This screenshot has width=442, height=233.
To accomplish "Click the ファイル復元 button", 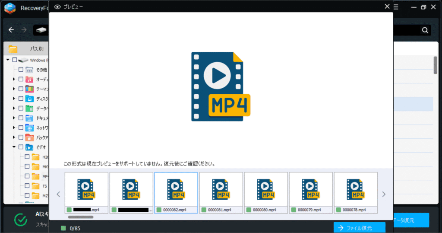I will click(360, 228).
